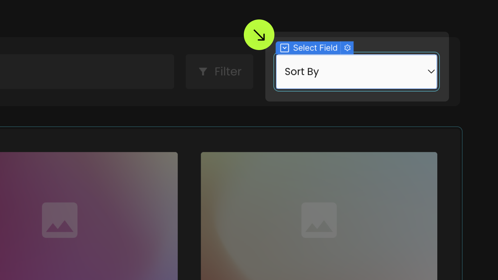This screenshot has width=498, height=280.
Task: Click the gutter between the two image cards
Action: pyautogui.click(x=189, y=216)
